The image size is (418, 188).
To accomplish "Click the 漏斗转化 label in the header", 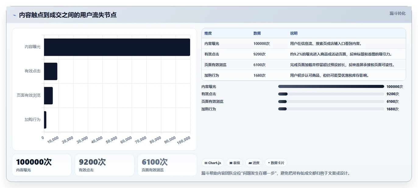I will coord(398,14).
